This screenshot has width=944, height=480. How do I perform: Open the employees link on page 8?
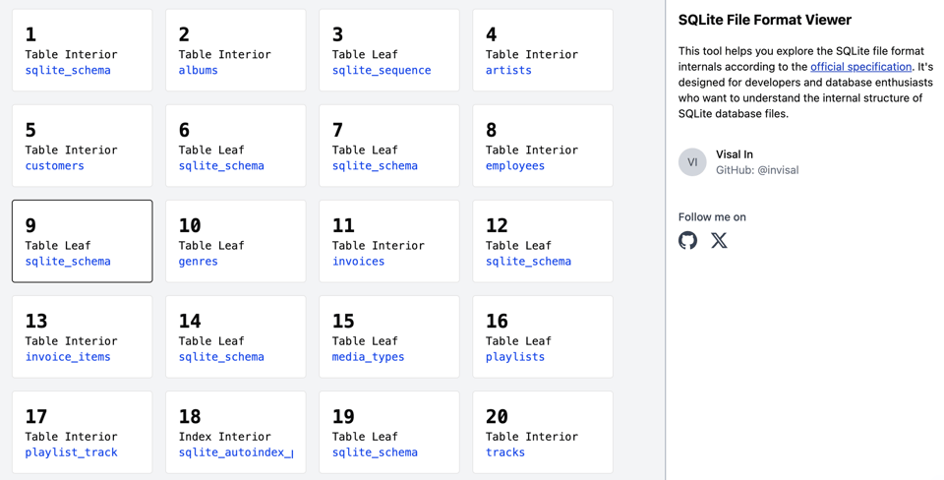tap(515, 166)
